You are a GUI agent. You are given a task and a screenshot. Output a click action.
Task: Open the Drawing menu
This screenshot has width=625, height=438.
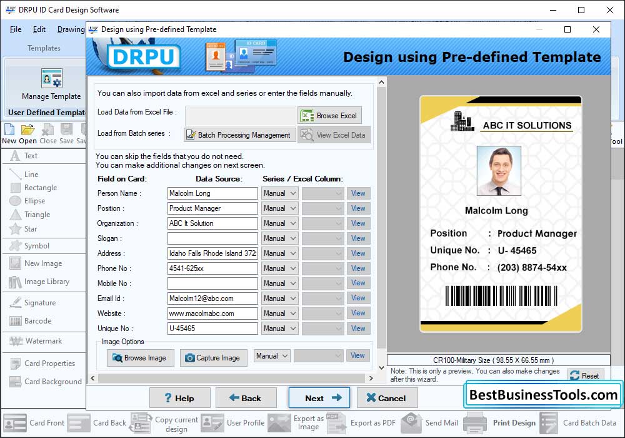pos(71,29)
